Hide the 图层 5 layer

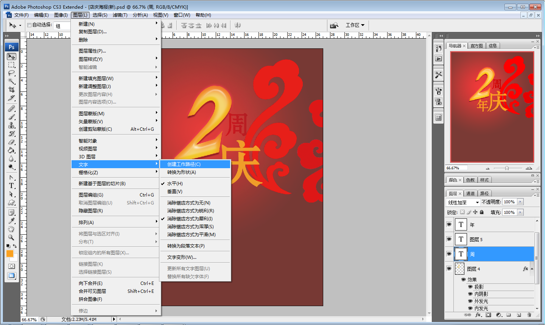(449, 239)
